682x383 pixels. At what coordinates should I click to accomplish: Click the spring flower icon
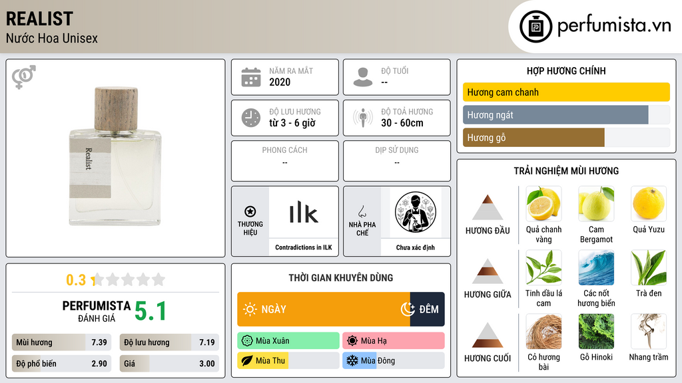pyautogui.click(x=247, y=341)
